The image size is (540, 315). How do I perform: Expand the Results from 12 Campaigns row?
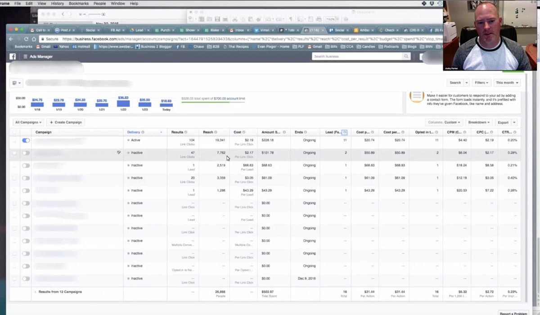click(35, 292)
